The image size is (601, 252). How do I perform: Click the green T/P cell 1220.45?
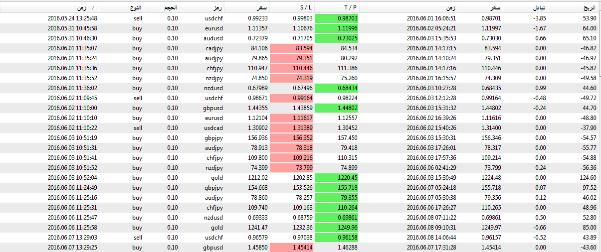[x=337, y=178]
